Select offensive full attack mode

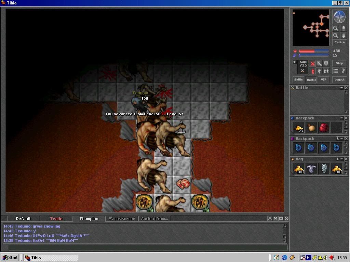[312, 64]
